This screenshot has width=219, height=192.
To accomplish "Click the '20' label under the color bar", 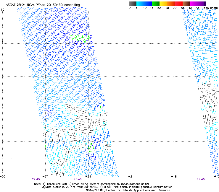I will click(159, 8).
